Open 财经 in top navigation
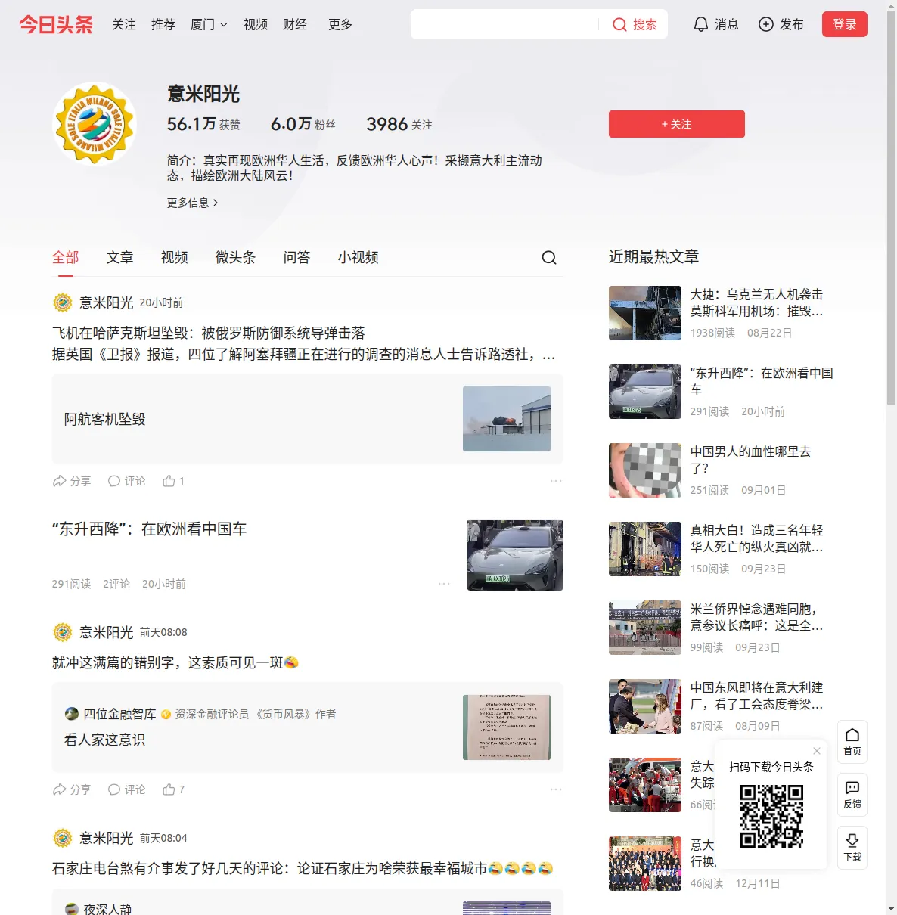This screenshot has height=915, width=897. point(295,24)
